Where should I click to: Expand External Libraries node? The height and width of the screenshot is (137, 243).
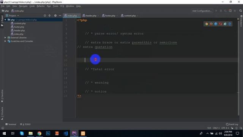(x=5, y=38)
